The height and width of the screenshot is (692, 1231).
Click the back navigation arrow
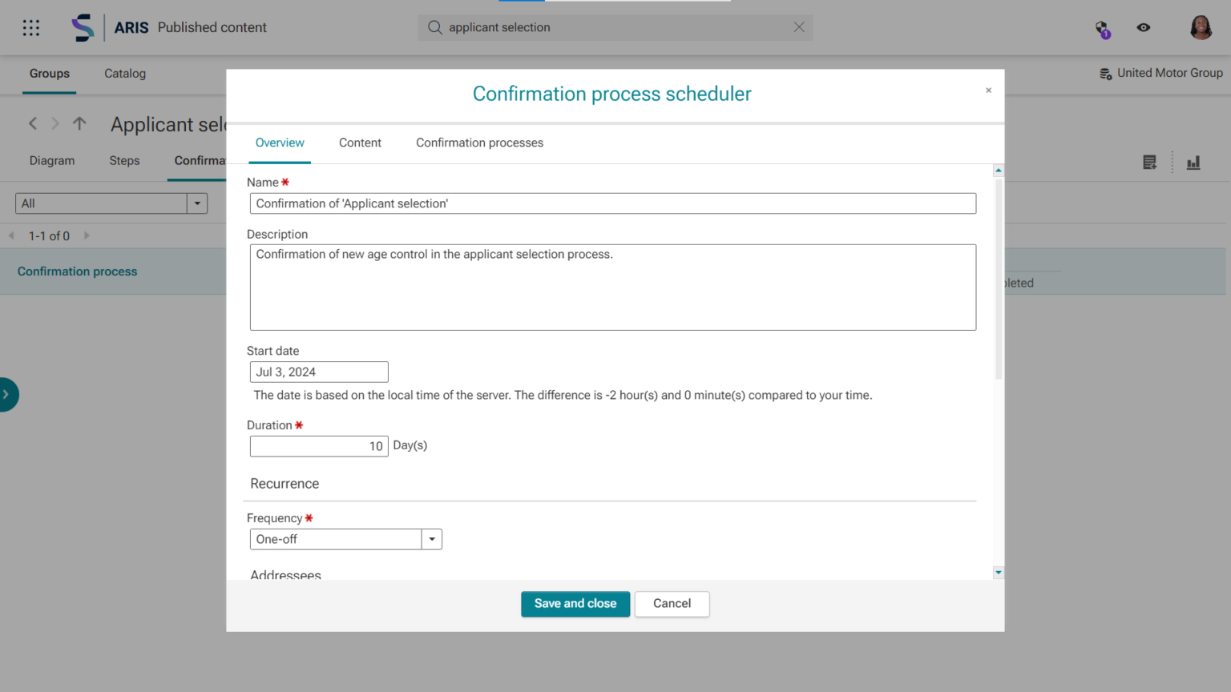[x=32, y=123]
